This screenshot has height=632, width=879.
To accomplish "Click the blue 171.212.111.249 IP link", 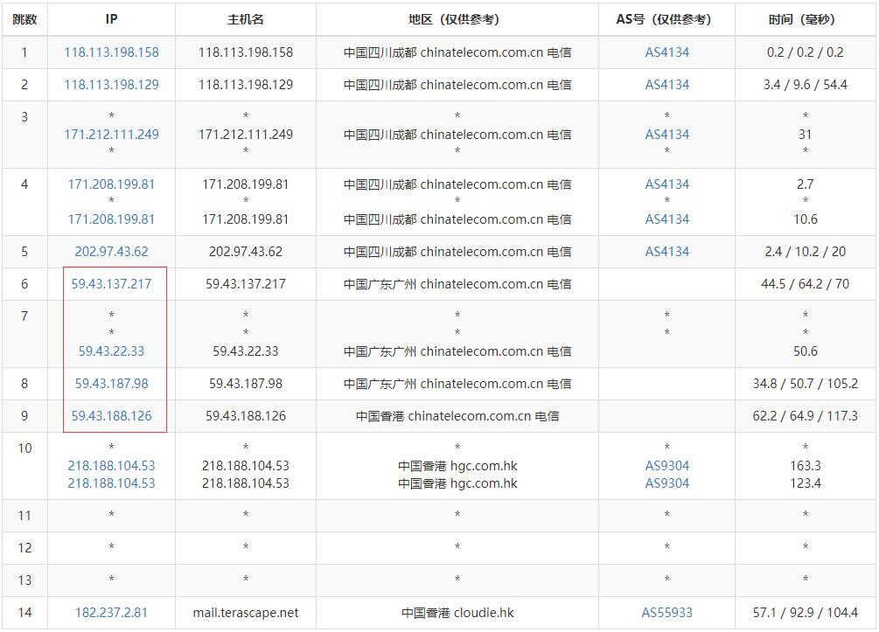I will coord(112,135).
